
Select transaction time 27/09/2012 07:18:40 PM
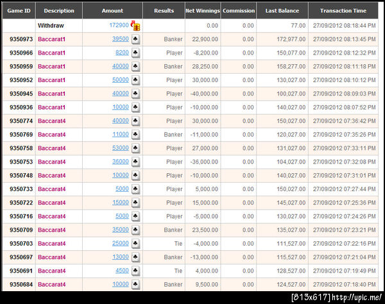[x=344, y=284]
